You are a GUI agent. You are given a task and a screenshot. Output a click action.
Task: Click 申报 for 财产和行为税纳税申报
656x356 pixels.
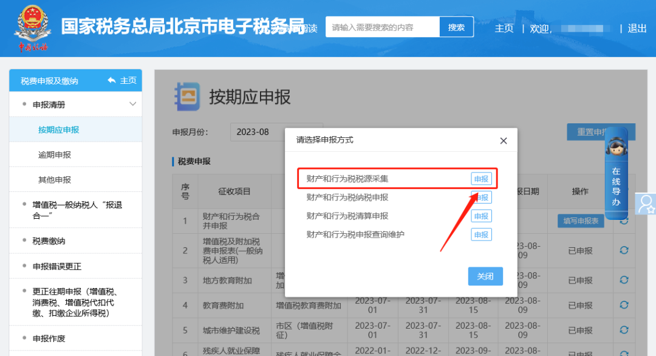(x=481, y=197)
